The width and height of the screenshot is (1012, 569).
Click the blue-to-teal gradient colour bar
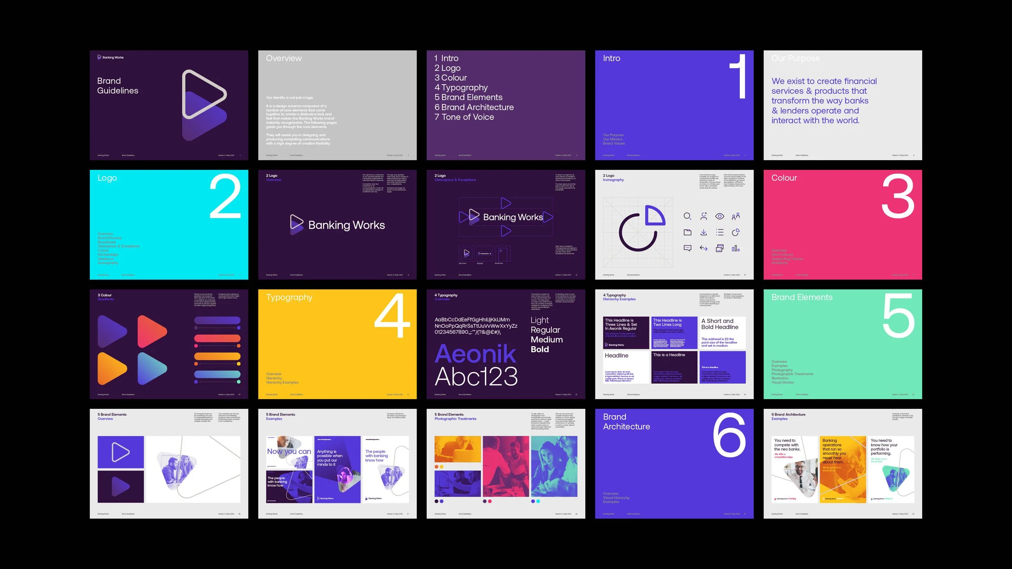tap(217, 374)
